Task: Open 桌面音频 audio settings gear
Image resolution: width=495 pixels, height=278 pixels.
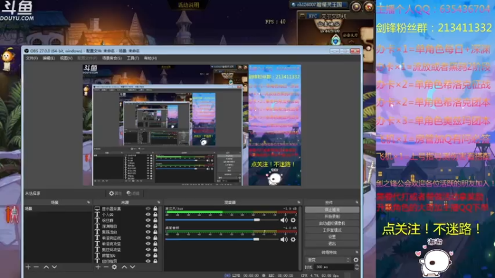Action: click(x=293, y=240)
